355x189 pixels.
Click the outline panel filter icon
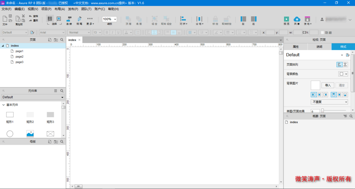click(345, 116)
